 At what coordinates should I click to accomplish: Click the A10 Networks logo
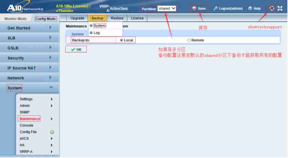25,8
